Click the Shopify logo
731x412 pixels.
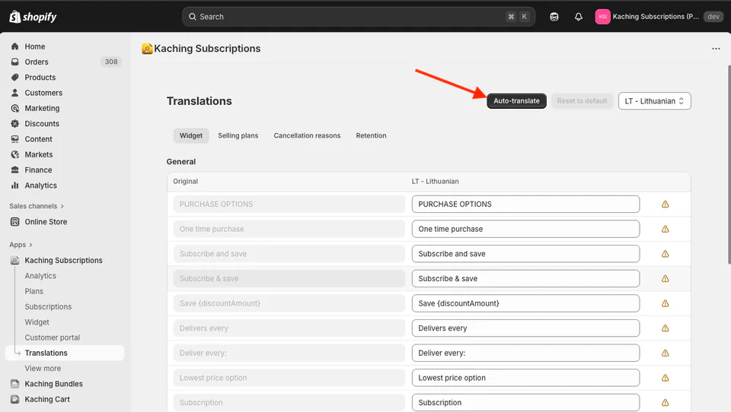click(33, 17)
